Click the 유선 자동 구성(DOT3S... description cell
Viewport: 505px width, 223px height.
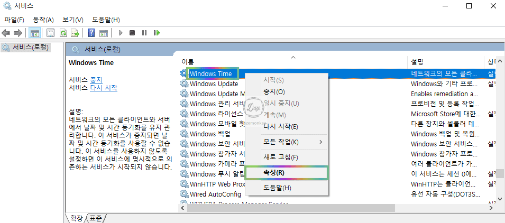446,194
